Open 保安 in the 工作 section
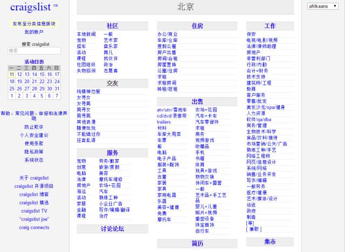345x252 pixels. tap(251, 34)
